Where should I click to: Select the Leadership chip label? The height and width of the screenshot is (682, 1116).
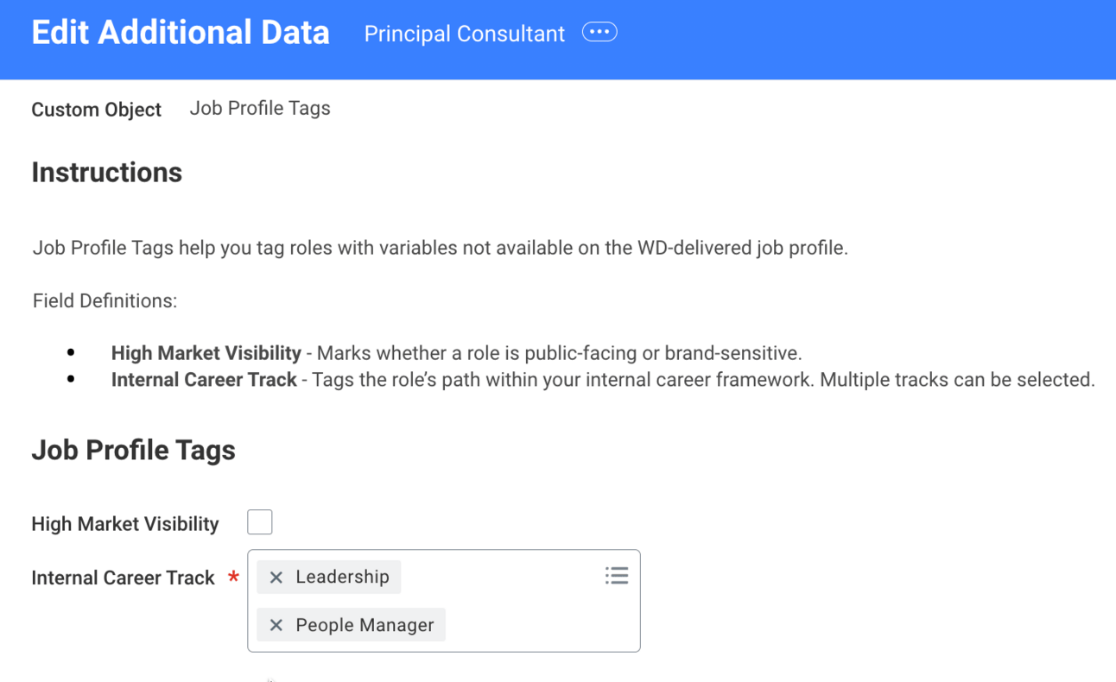pos(342,577)
